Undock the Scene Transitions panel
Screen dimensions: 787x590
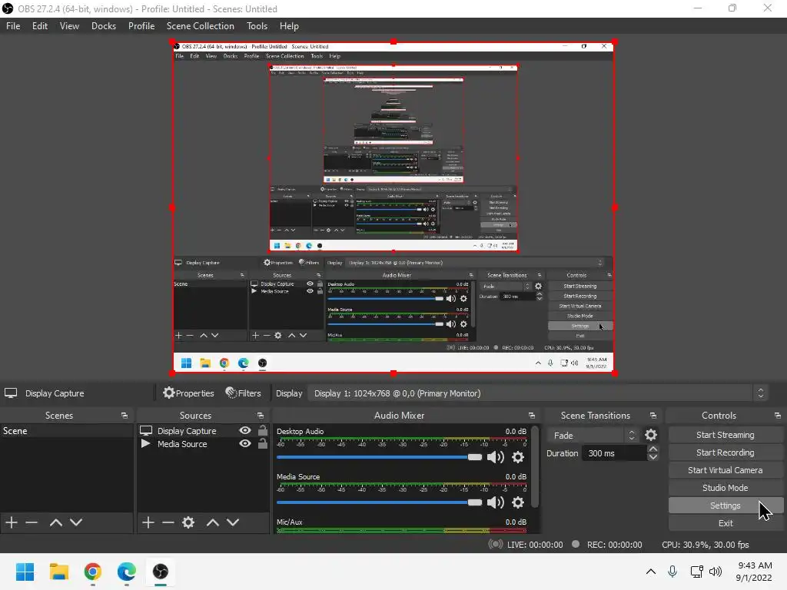coord(653,416)
